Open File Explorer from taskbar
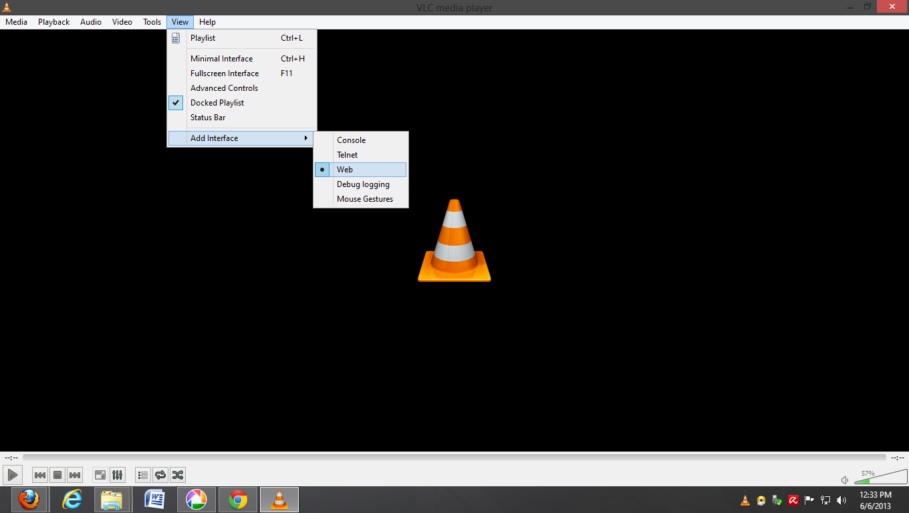This screenshot has width=909, height=513. pos(112,500)
